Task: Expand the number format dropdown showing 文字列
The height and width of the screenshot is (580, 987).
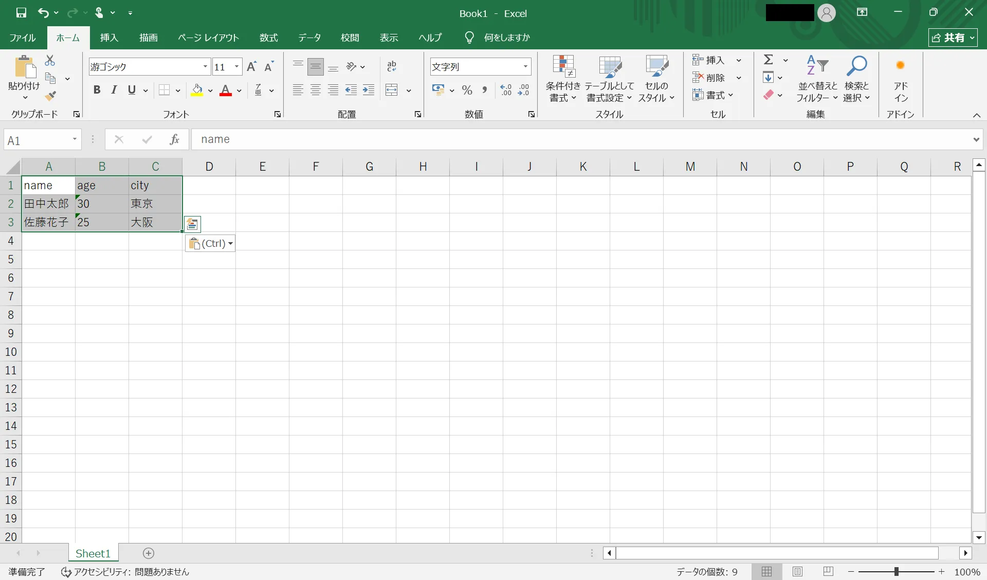Action: (x=525, y=66)
